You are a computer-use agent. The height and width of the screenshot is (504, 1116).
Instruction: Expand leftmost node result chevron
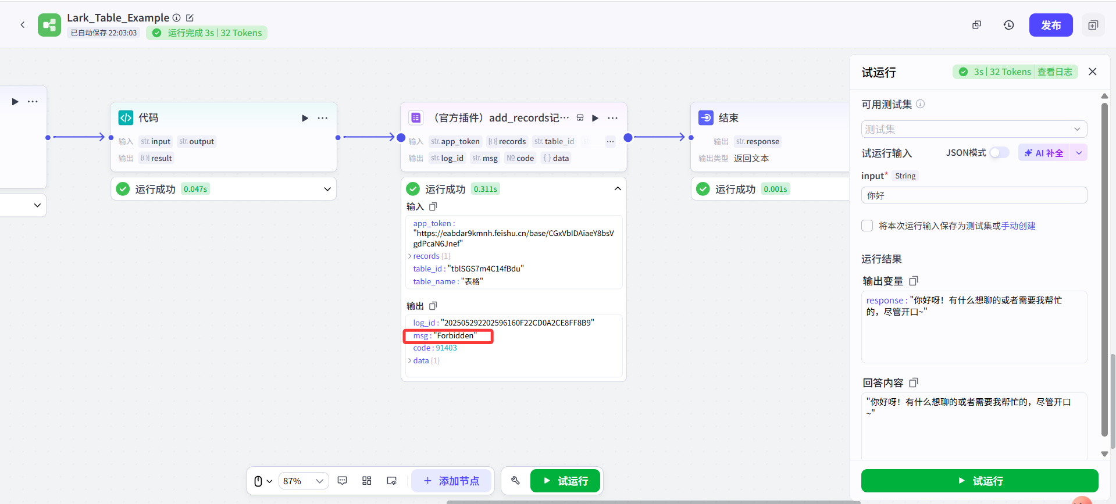click(37, 205)
